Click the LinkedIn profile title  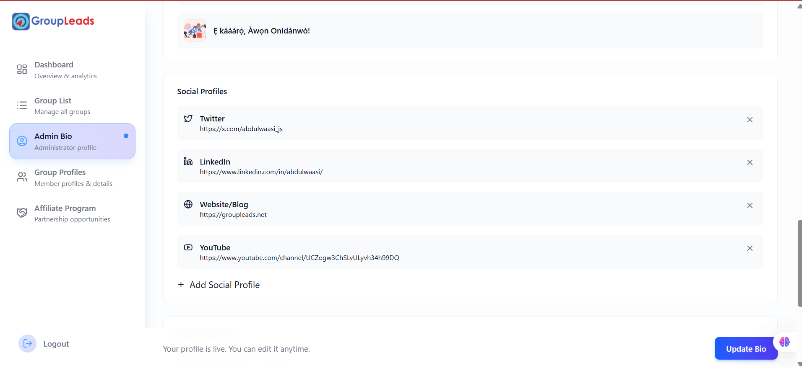215,162
